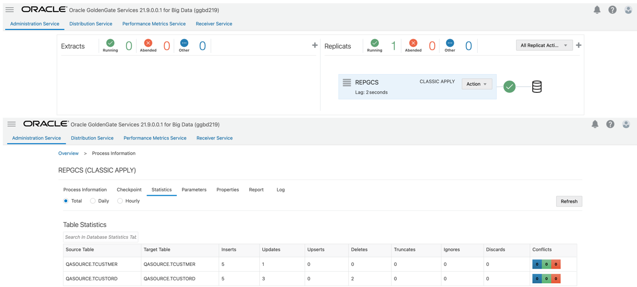Follow the Overview breadcrumb link
This screenshot has height=287, width=637.
pyautogui.click(x=68, y=153)
